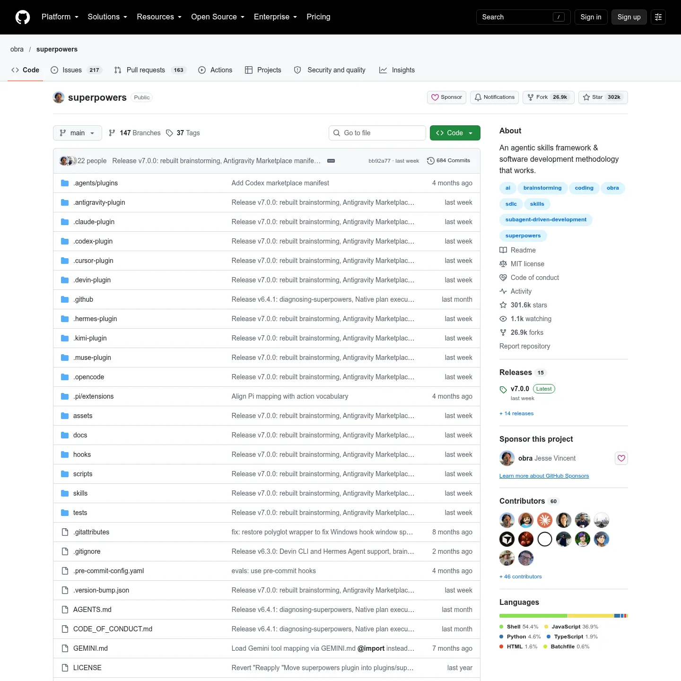This screenshot has width=681, height=681.
Task: Open the main branch selector dropdown
Action: point(78,133)
